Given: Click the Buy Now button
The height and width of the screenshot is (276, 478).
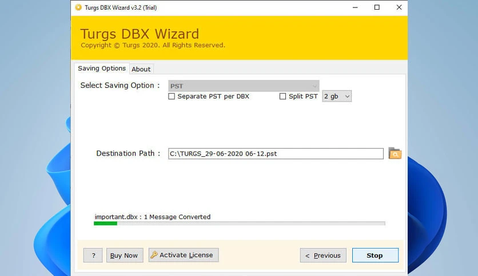Looking at the screenshot, I should click(x=124, y=255).
